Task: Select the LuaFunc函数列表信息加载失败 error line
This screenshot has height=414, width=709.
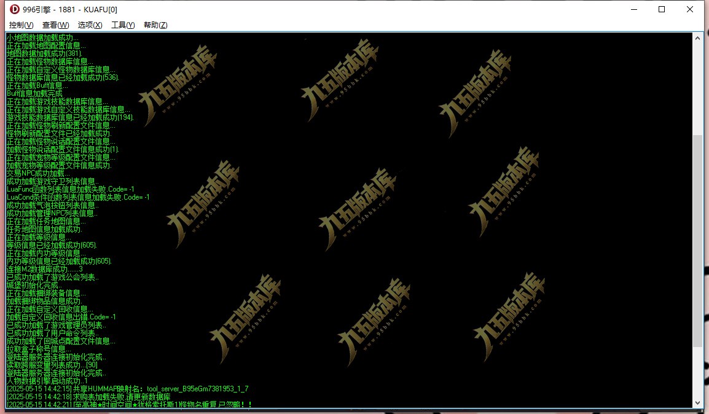Action: point(70,189)
